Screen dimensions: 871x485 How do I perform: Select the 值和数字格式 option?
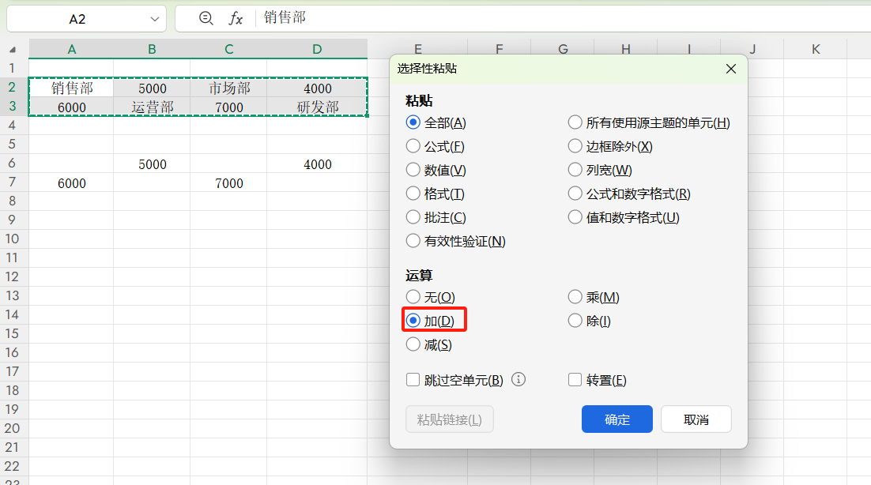click(575, 216)
